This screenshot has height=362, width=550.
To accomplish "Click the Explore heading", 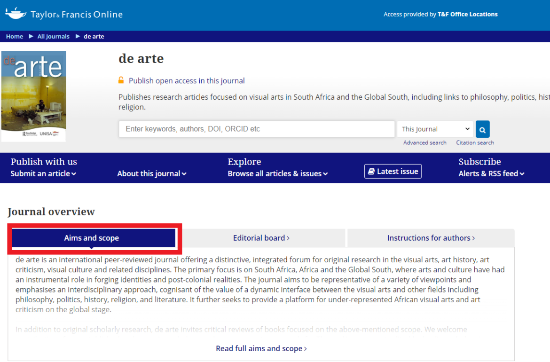I will 244,162.
